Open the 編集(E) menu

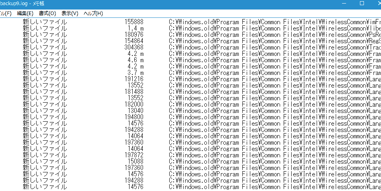(x=25, y=13)
